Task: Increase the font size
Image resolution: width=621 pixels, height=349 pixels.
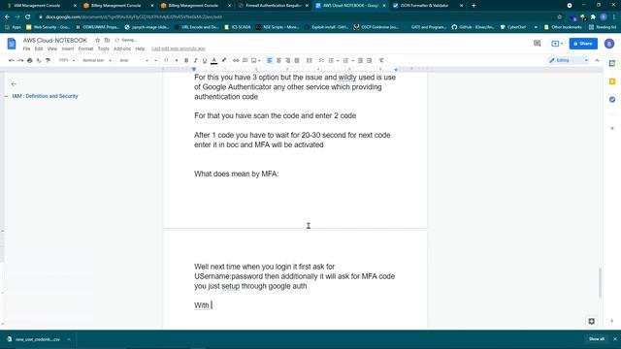Action: (177, 60)
